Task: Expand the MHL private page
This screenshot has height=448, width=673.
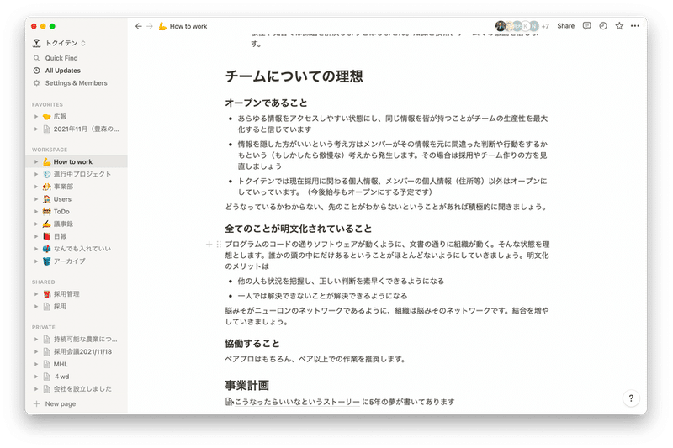Action: click(x=36, y=364)
